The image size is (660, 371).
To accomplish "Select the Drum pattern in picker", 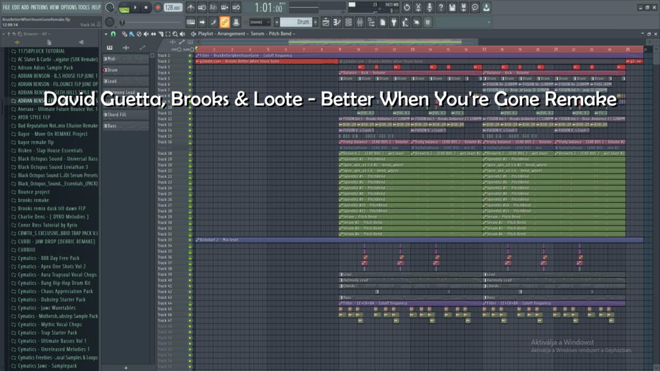I will tap(126, 70).
